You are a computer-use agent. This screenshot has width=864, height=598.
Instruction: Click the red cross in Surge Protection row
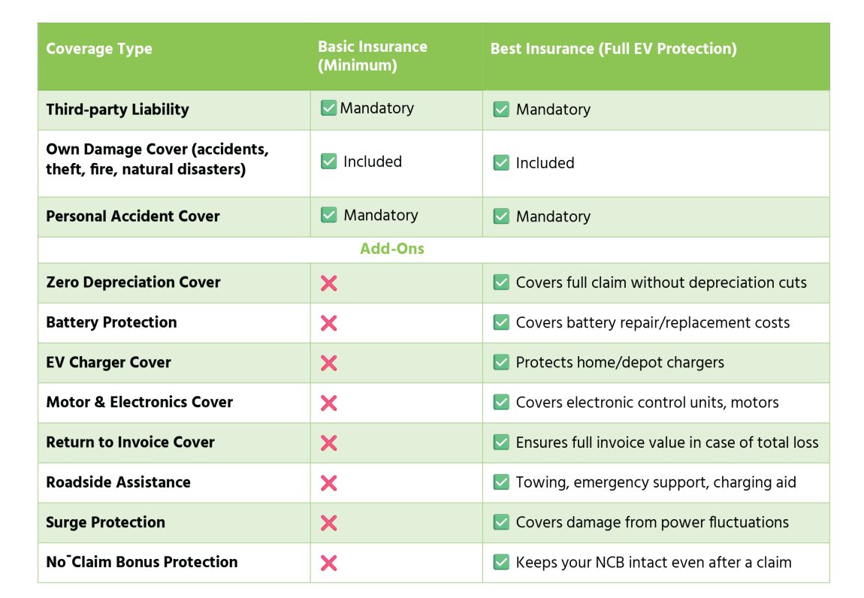click(x=328, y=523)
